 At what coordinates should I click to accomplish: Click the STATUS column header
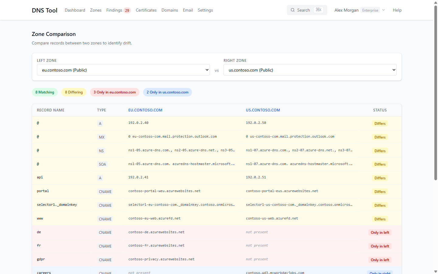pyautogui.click(x=380, y=110)
